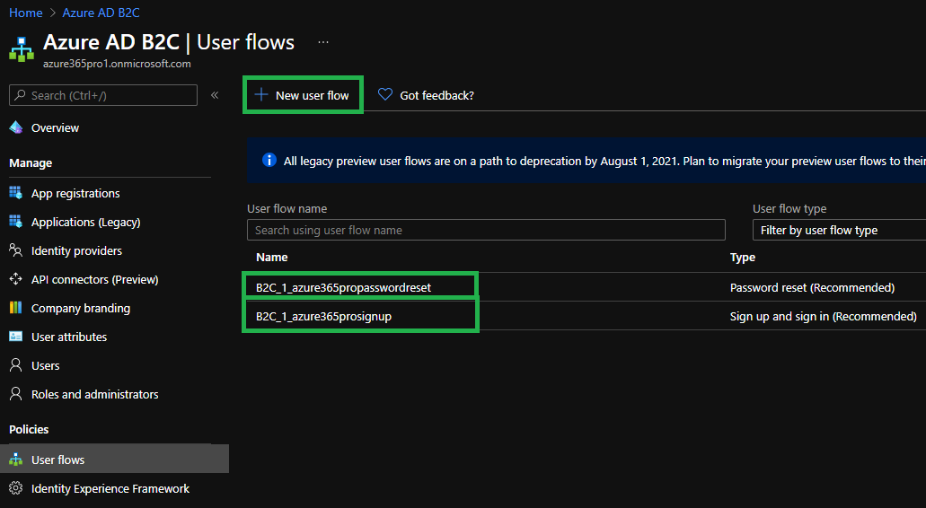
Task: Click Got feedback? button
Action: coord(426,95)
